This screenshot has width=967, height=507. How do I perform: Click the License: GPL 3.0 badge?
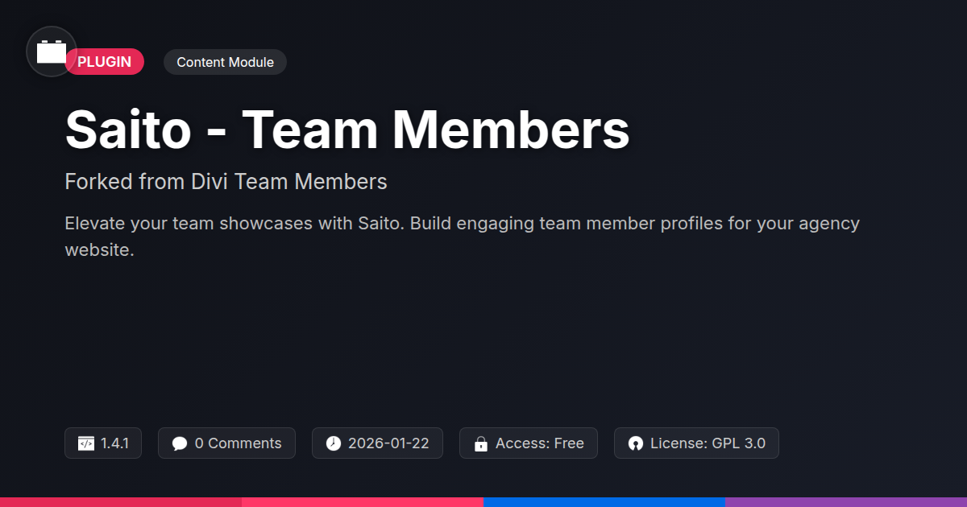coord(696,443)
